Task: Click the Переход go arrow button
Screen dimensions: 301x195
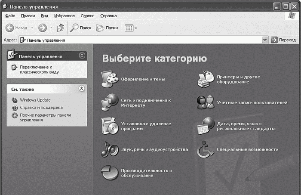Action: 283,40
